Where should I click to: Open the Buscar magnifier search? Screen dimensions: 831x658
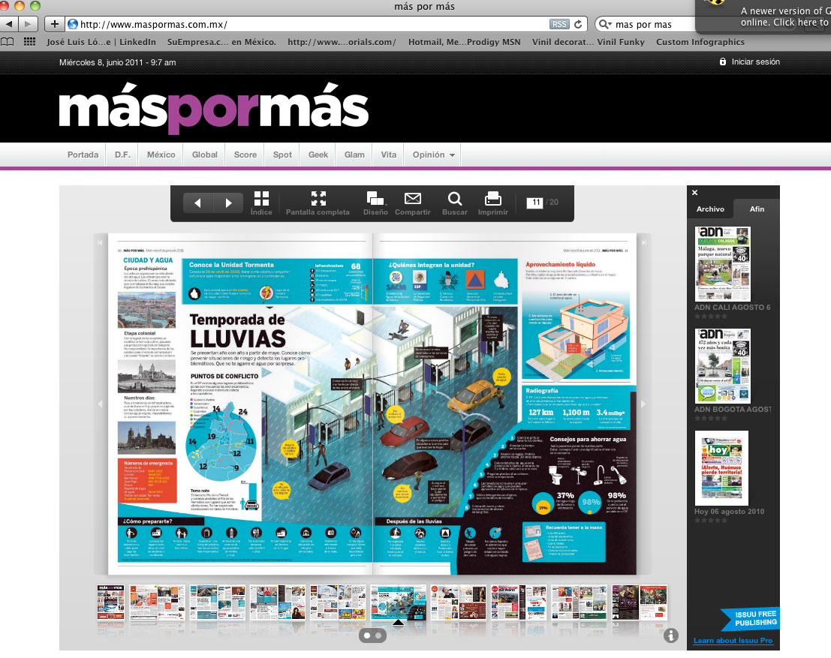click(x=455, y=203)
